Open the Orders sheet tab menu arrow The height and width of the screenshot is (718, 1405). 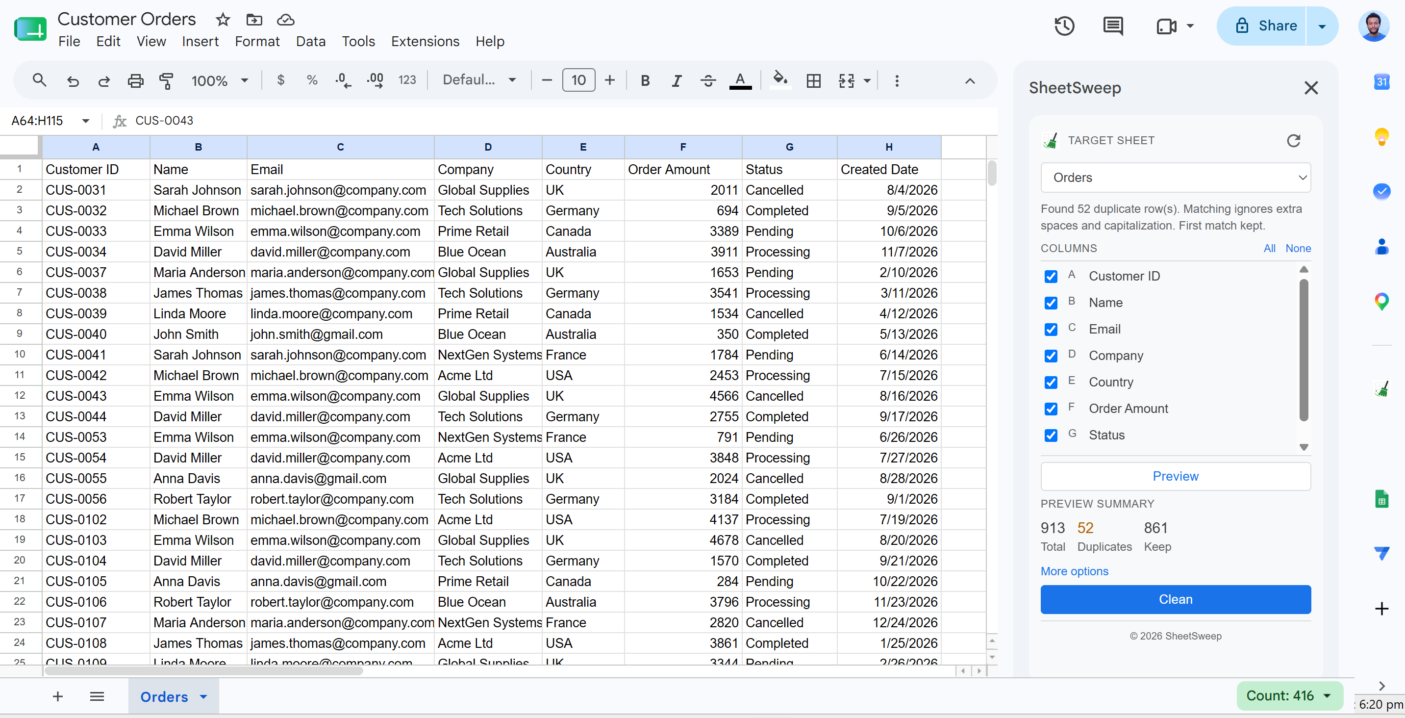pos(203,697)
